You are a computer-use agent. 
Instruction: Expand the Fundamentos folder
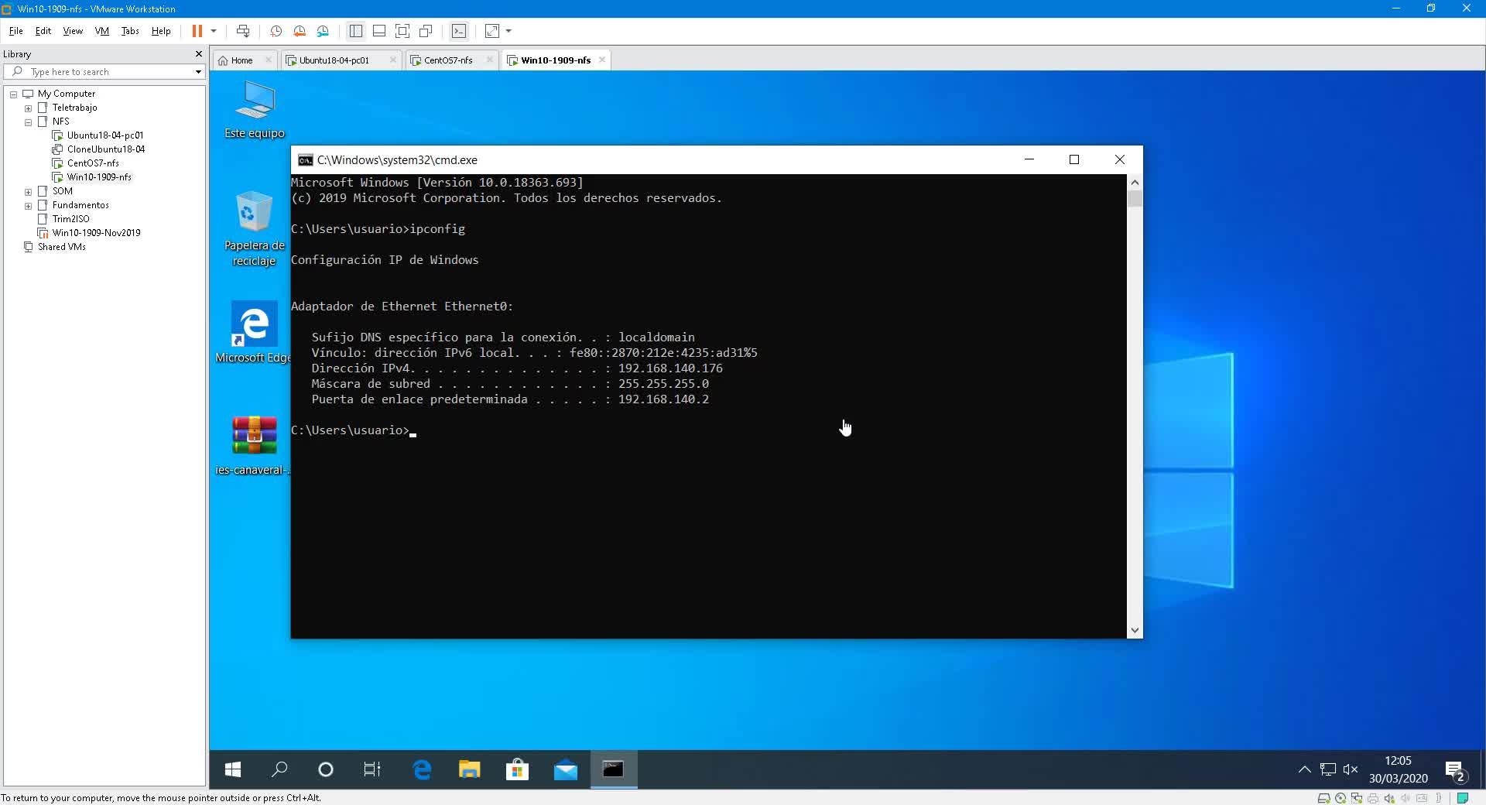pos(29,206)
